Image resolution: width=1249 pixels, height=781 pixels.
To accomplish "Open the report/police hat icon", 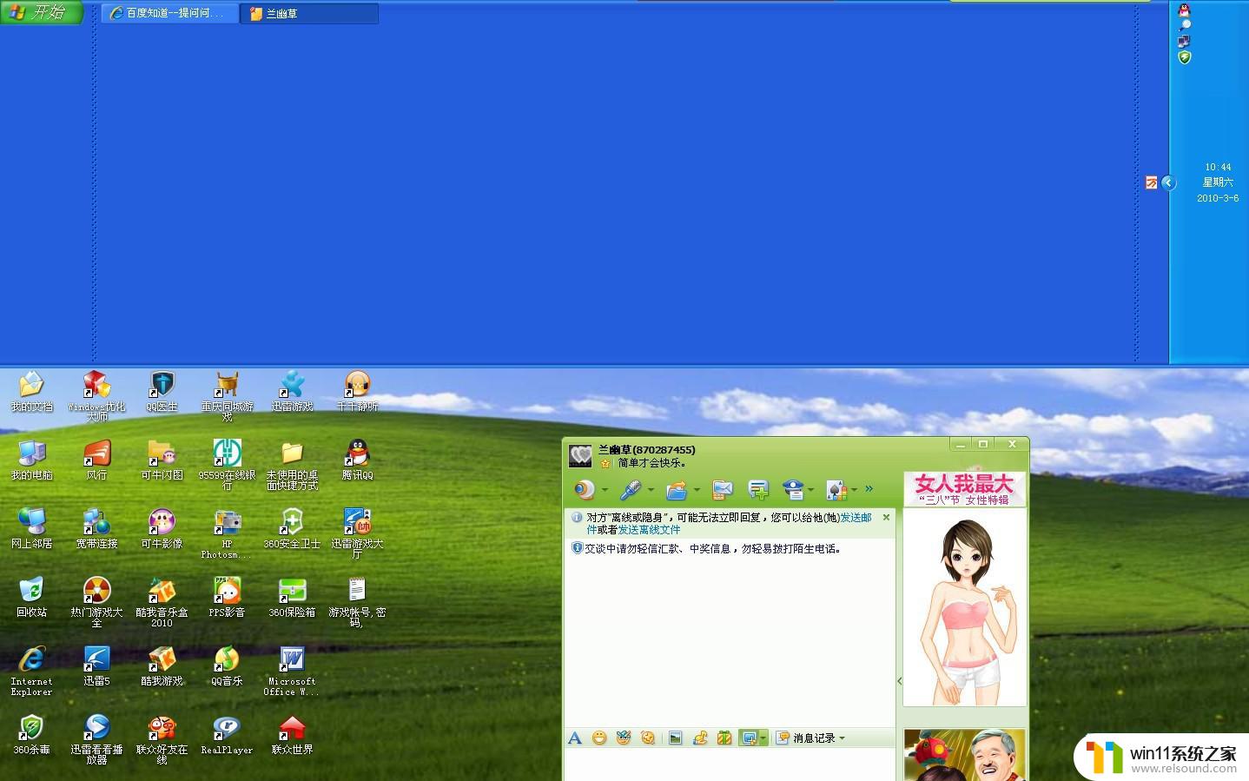I will click(793, 490).
